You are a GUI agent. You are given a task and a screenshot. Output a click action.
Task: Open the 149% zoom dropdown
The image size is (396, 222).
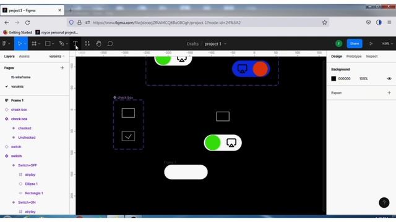(387, 44)
